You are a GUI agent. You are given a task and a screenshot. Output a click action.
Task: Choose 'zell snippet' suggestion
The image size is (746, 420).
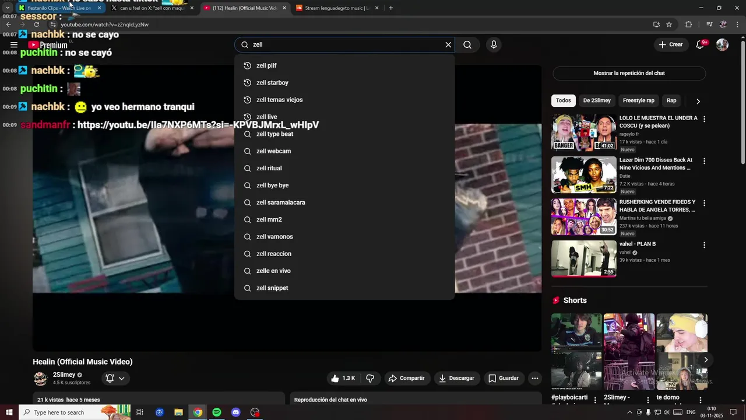coord(344,288)
